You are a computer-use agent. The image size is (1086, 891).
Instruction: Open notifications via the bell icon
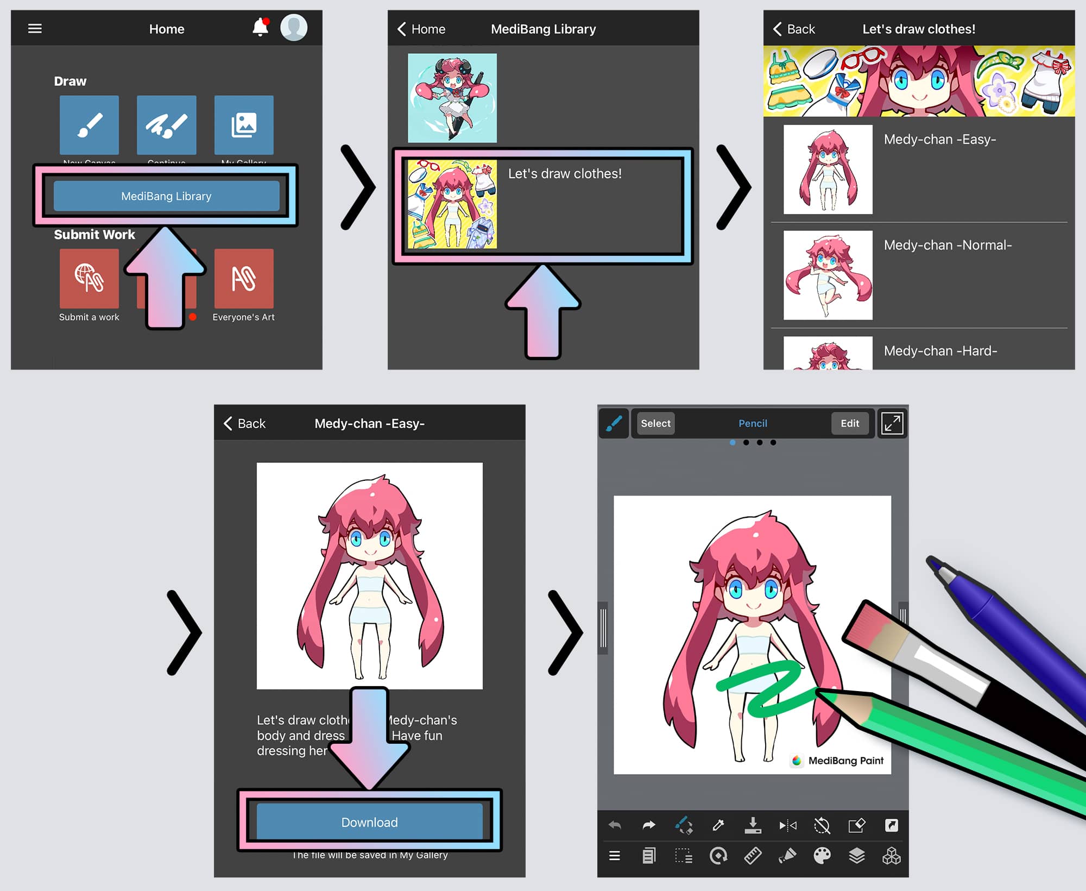coord(261,27)
